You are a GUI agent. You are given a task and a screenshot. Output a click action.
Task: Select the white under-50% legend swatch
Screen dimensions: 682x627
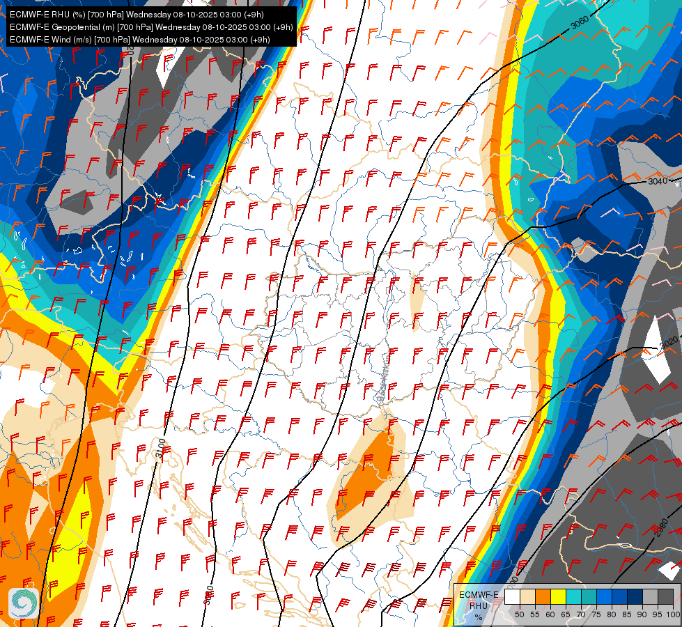tap(512, 596)
